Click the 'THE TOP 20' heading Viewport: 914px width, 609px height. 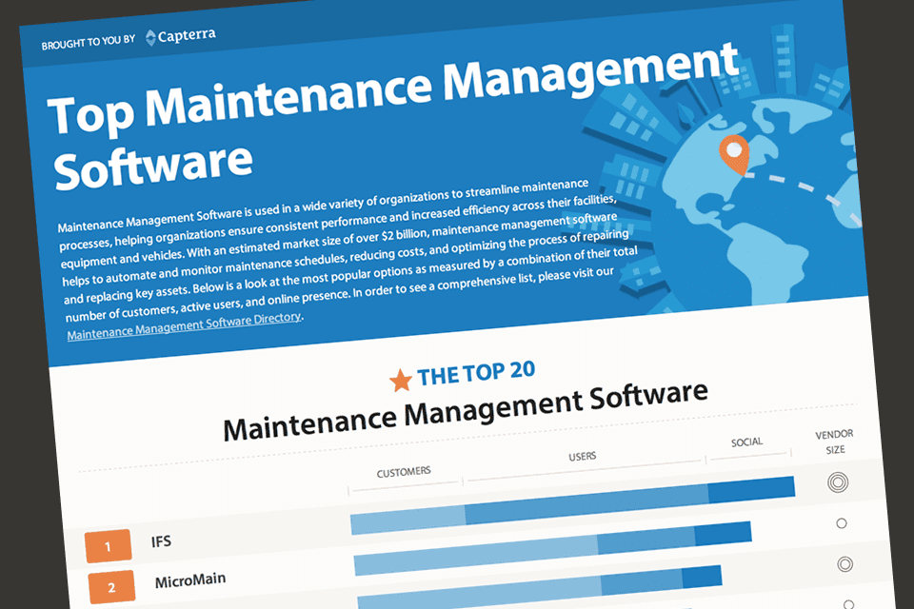click(476, 373)
